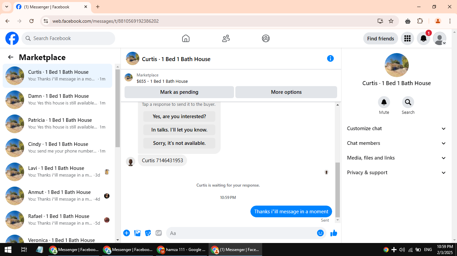Bookmark this page with the star icon
This screenshot has height=256, width=457.
391,21
